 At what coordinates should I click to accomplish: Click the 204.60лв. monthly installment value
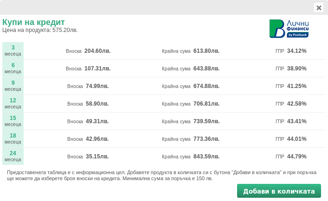tap(97, 51)
